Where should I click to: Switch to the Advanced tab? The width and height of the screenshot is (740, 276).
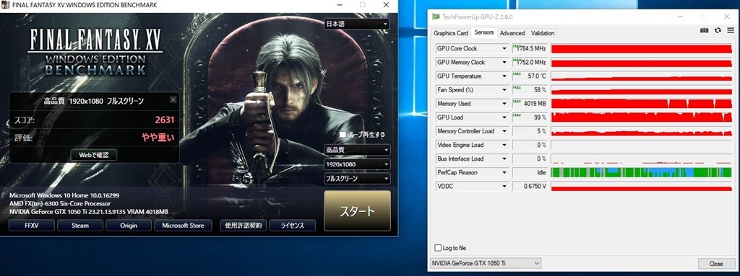point(512,33)
